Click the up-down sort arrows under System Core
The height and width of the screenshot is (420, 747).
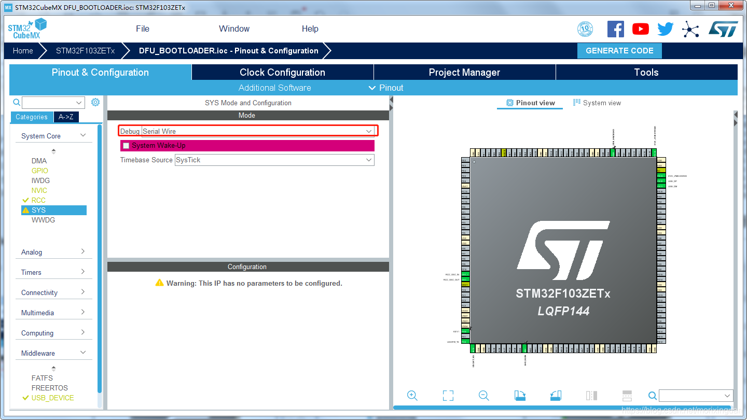(x=53, y=151)
